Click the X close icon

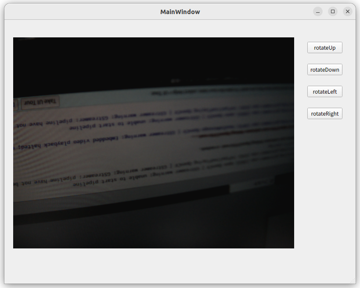pos(347,11)
